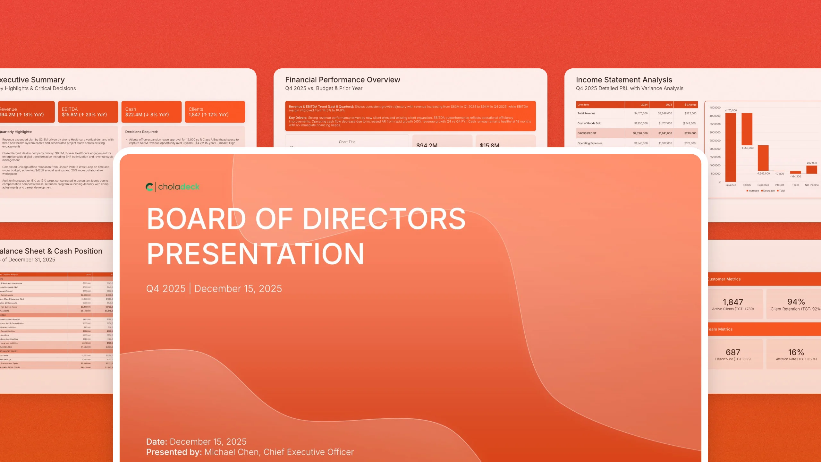Click the 'Increase' legend entry

pyautogui.click(x=752, y=191)
